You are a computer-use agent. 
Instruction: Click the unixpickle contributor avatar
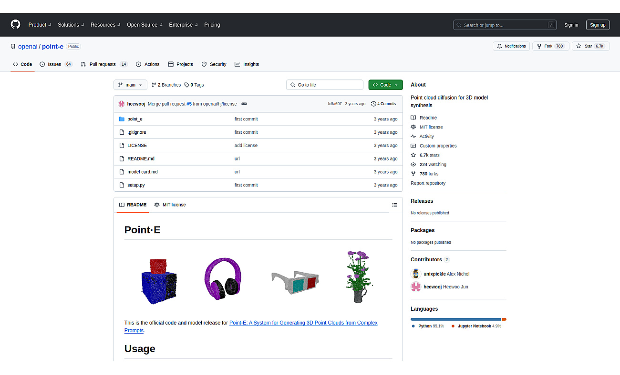pyautogui.click(x=416, y=274)
